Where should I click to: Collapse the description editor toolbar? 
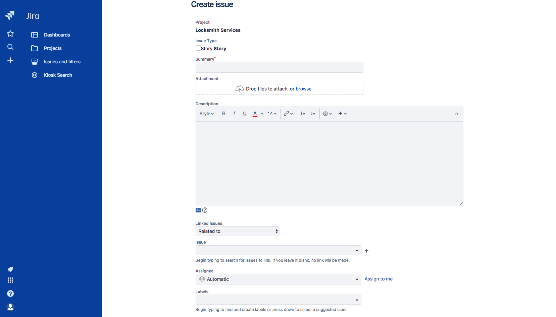[456, 114]
